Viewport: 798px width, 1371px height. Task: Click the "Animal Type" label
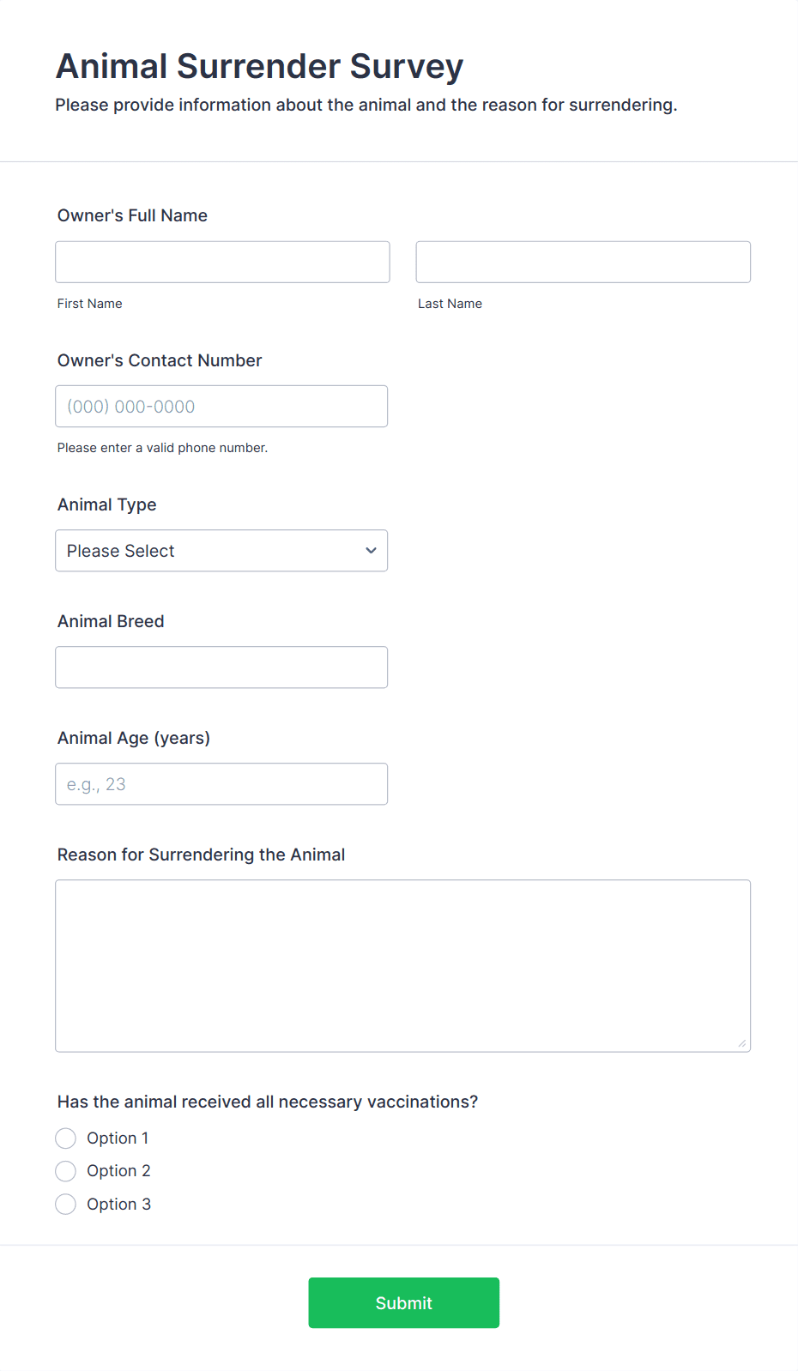coord(107,504)
